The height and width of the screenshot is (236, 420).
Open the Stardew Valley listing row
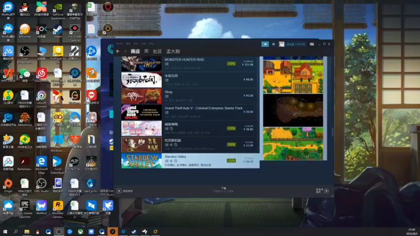190,161
